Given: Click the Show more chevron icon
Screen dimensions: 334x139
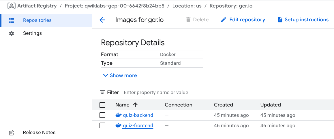Looking at the screenshot, I should 106,75.
